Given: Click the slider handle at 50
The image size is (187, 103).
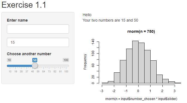Looking at the screenshot, I should (x=35, y=66).
